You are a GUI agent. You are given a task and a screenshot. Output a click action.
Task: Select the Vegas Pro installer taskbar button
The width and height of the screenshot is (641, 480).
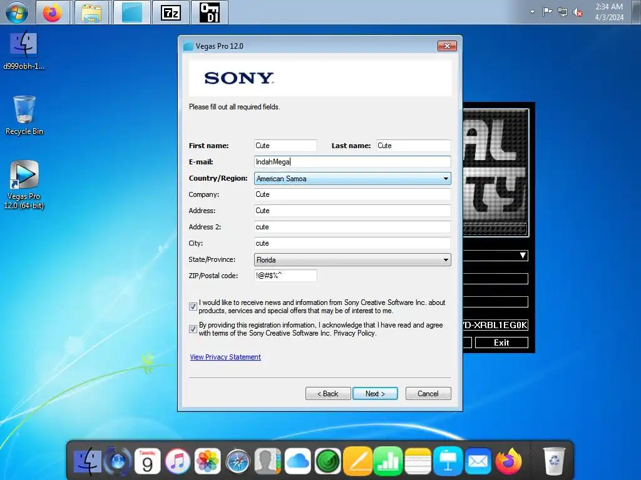click(131, 12)
